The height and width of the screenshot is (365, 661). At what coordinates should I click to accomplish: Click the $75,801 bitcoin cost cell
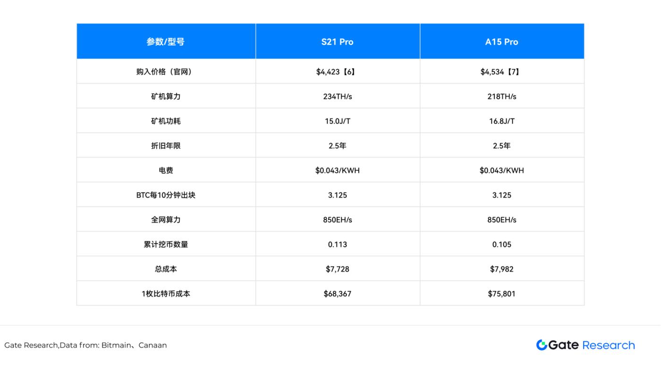[501, 293]
